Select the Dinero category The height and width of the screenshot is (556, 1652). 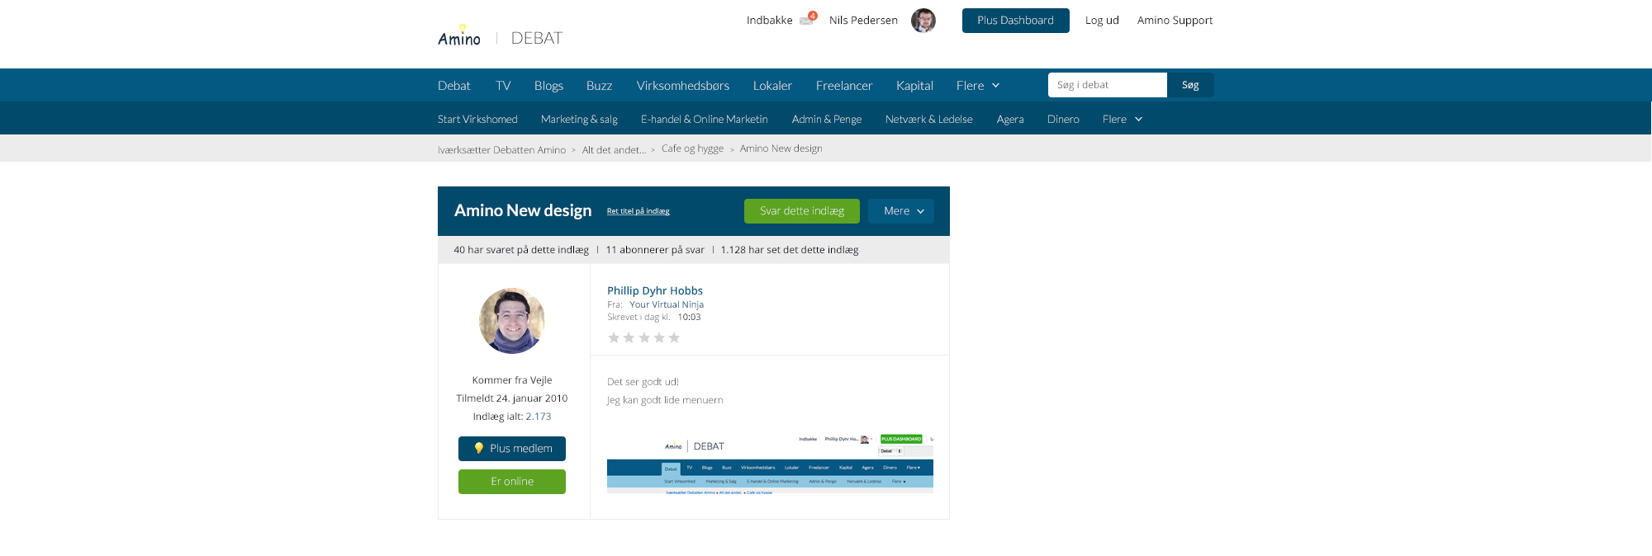point(1063,120)
